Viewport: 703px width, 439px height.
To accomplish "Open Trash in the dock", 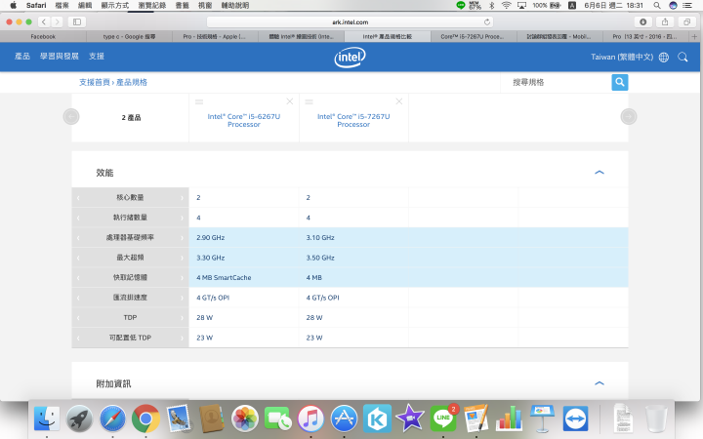I will click(x=656, y=419).
